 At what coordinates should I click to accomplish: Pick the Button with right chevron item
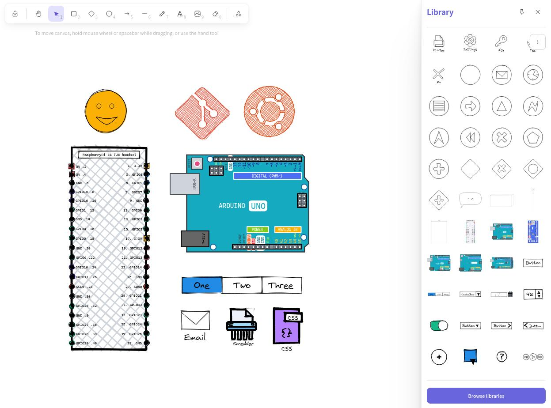(502, 325)
